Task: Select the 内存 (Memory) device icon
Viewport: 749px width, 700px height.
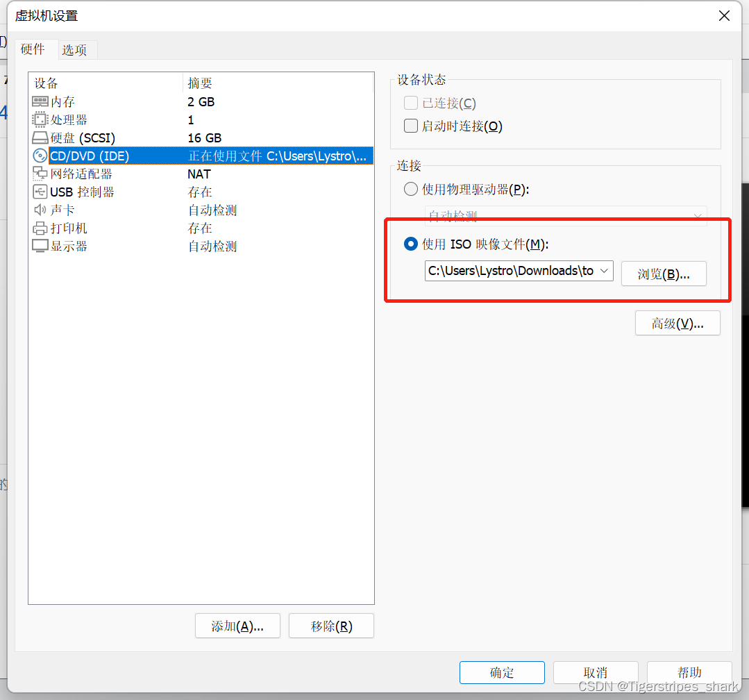Action: [40, 101]
